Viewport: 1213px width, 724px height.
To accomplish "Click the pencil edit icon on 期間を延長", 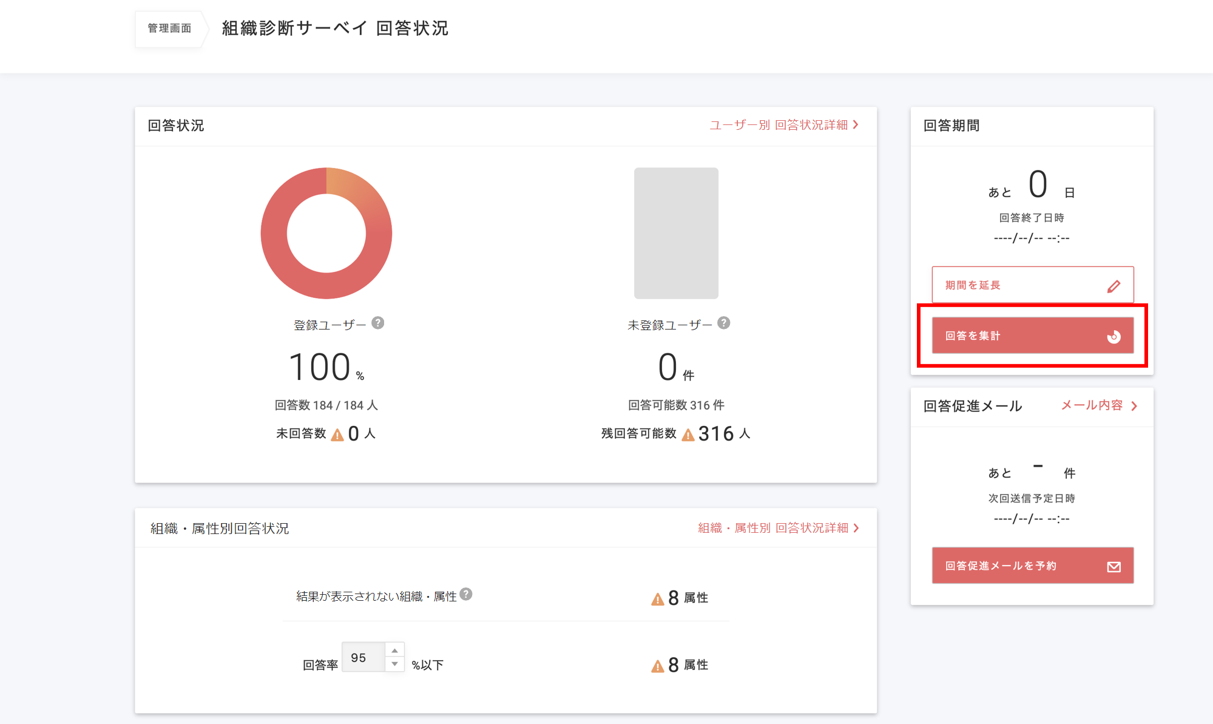I will coord(1115,285).
